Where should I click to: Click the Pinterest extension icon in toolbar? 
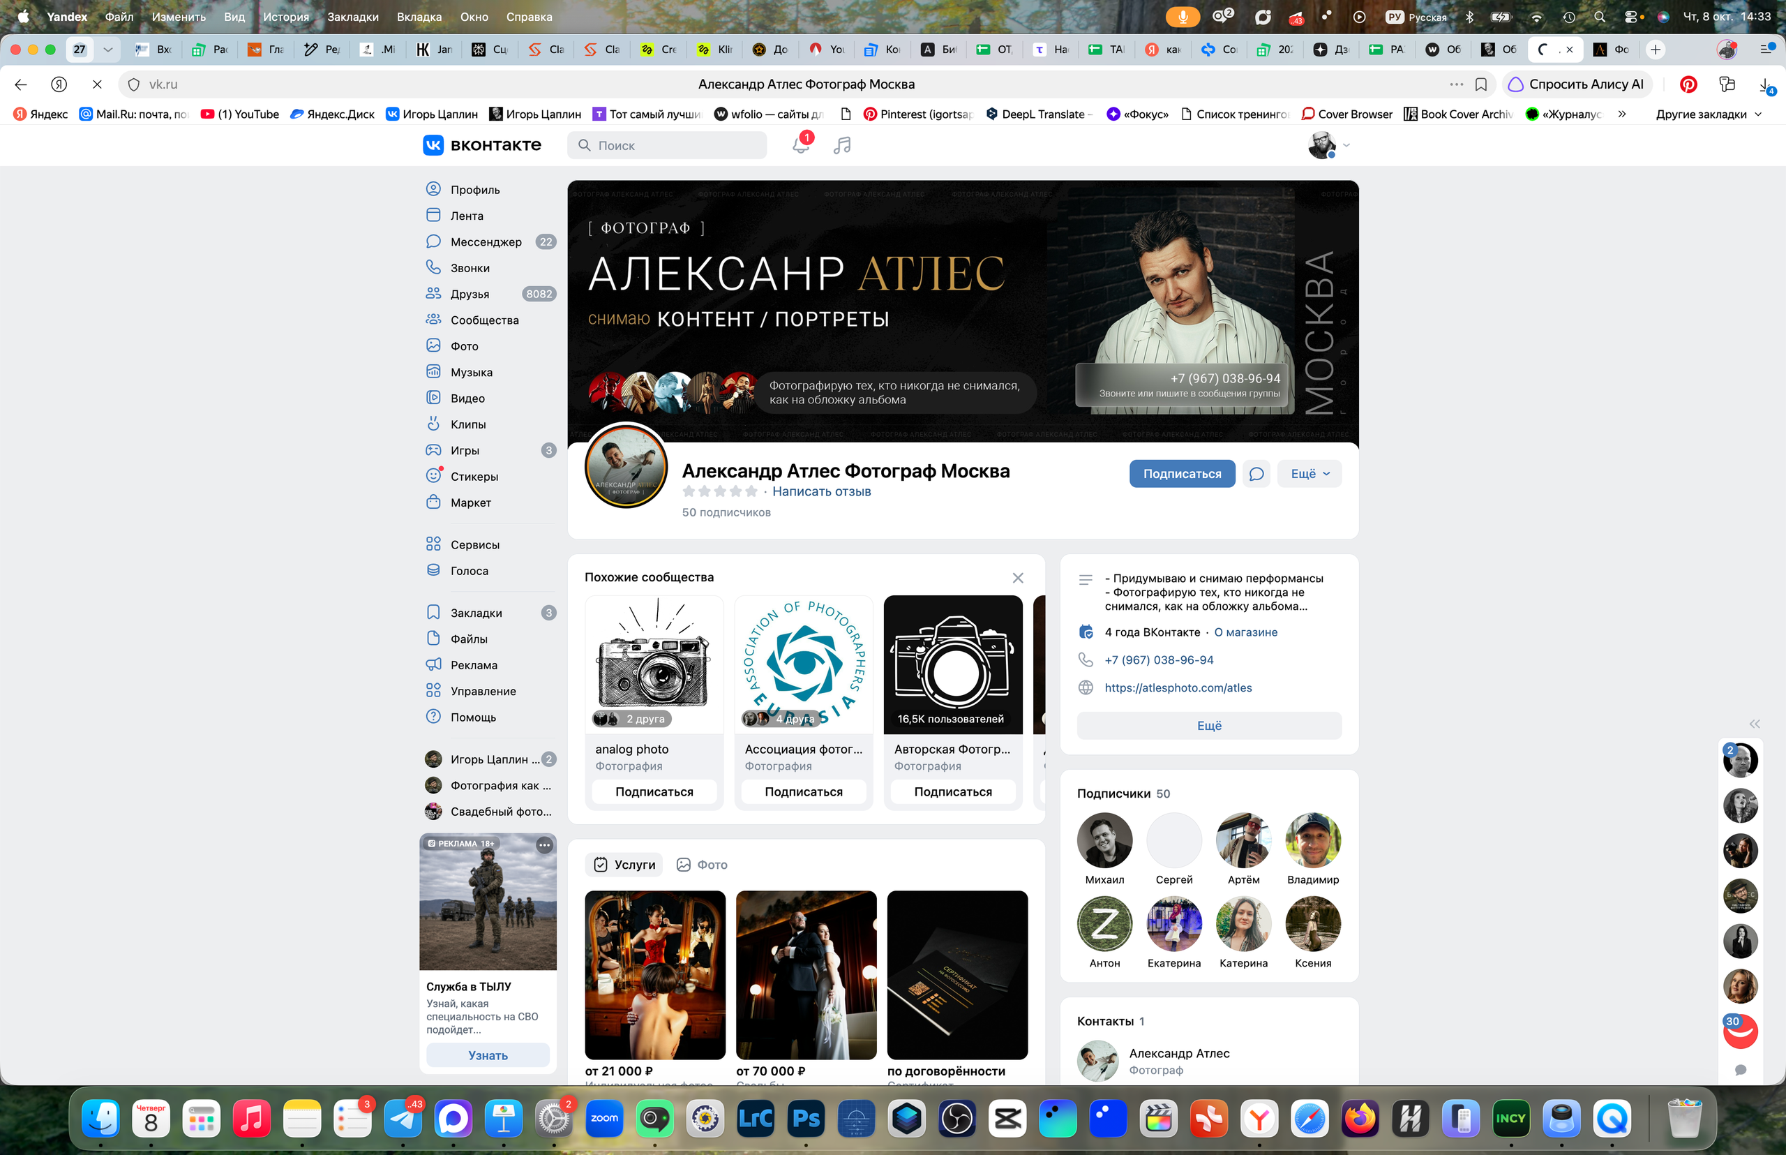point(1688,84)
